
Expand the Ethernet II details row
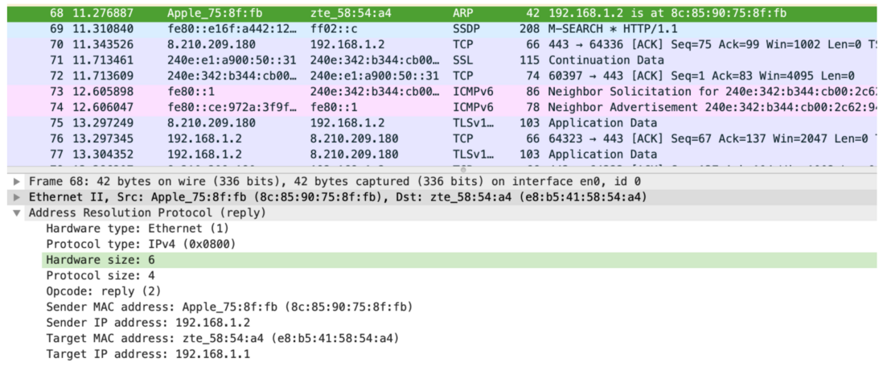pos(17,197)
